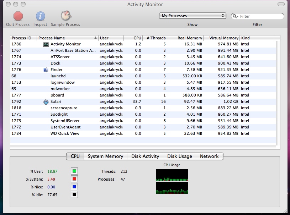Viewport: 290px width, 215px height.
Task: Click Finder's 7.58 MB real memory cell
Action: pos(194,70)
